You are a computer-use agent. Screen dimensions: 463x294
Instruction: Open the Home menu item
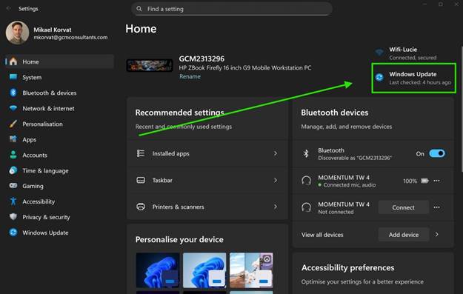point(59,61)
